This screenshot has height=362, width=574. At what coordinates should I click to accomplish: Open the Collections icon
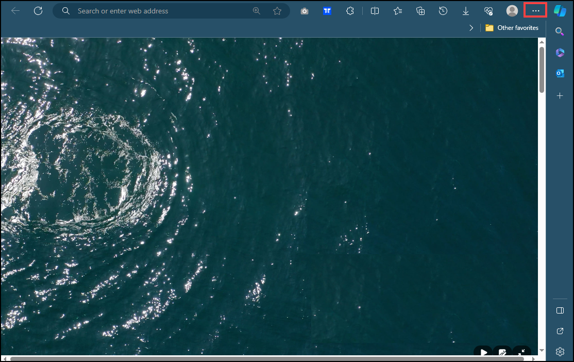(420, 11)
